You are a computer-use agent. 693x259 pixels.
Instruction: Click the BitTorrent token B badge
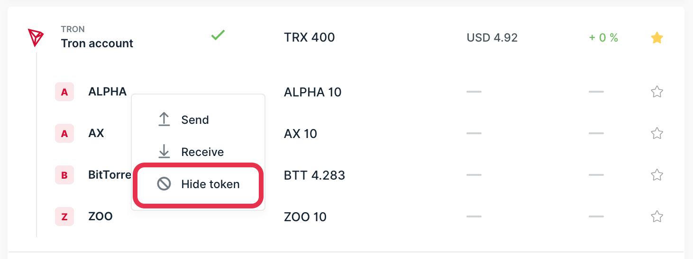click(64, 175)
